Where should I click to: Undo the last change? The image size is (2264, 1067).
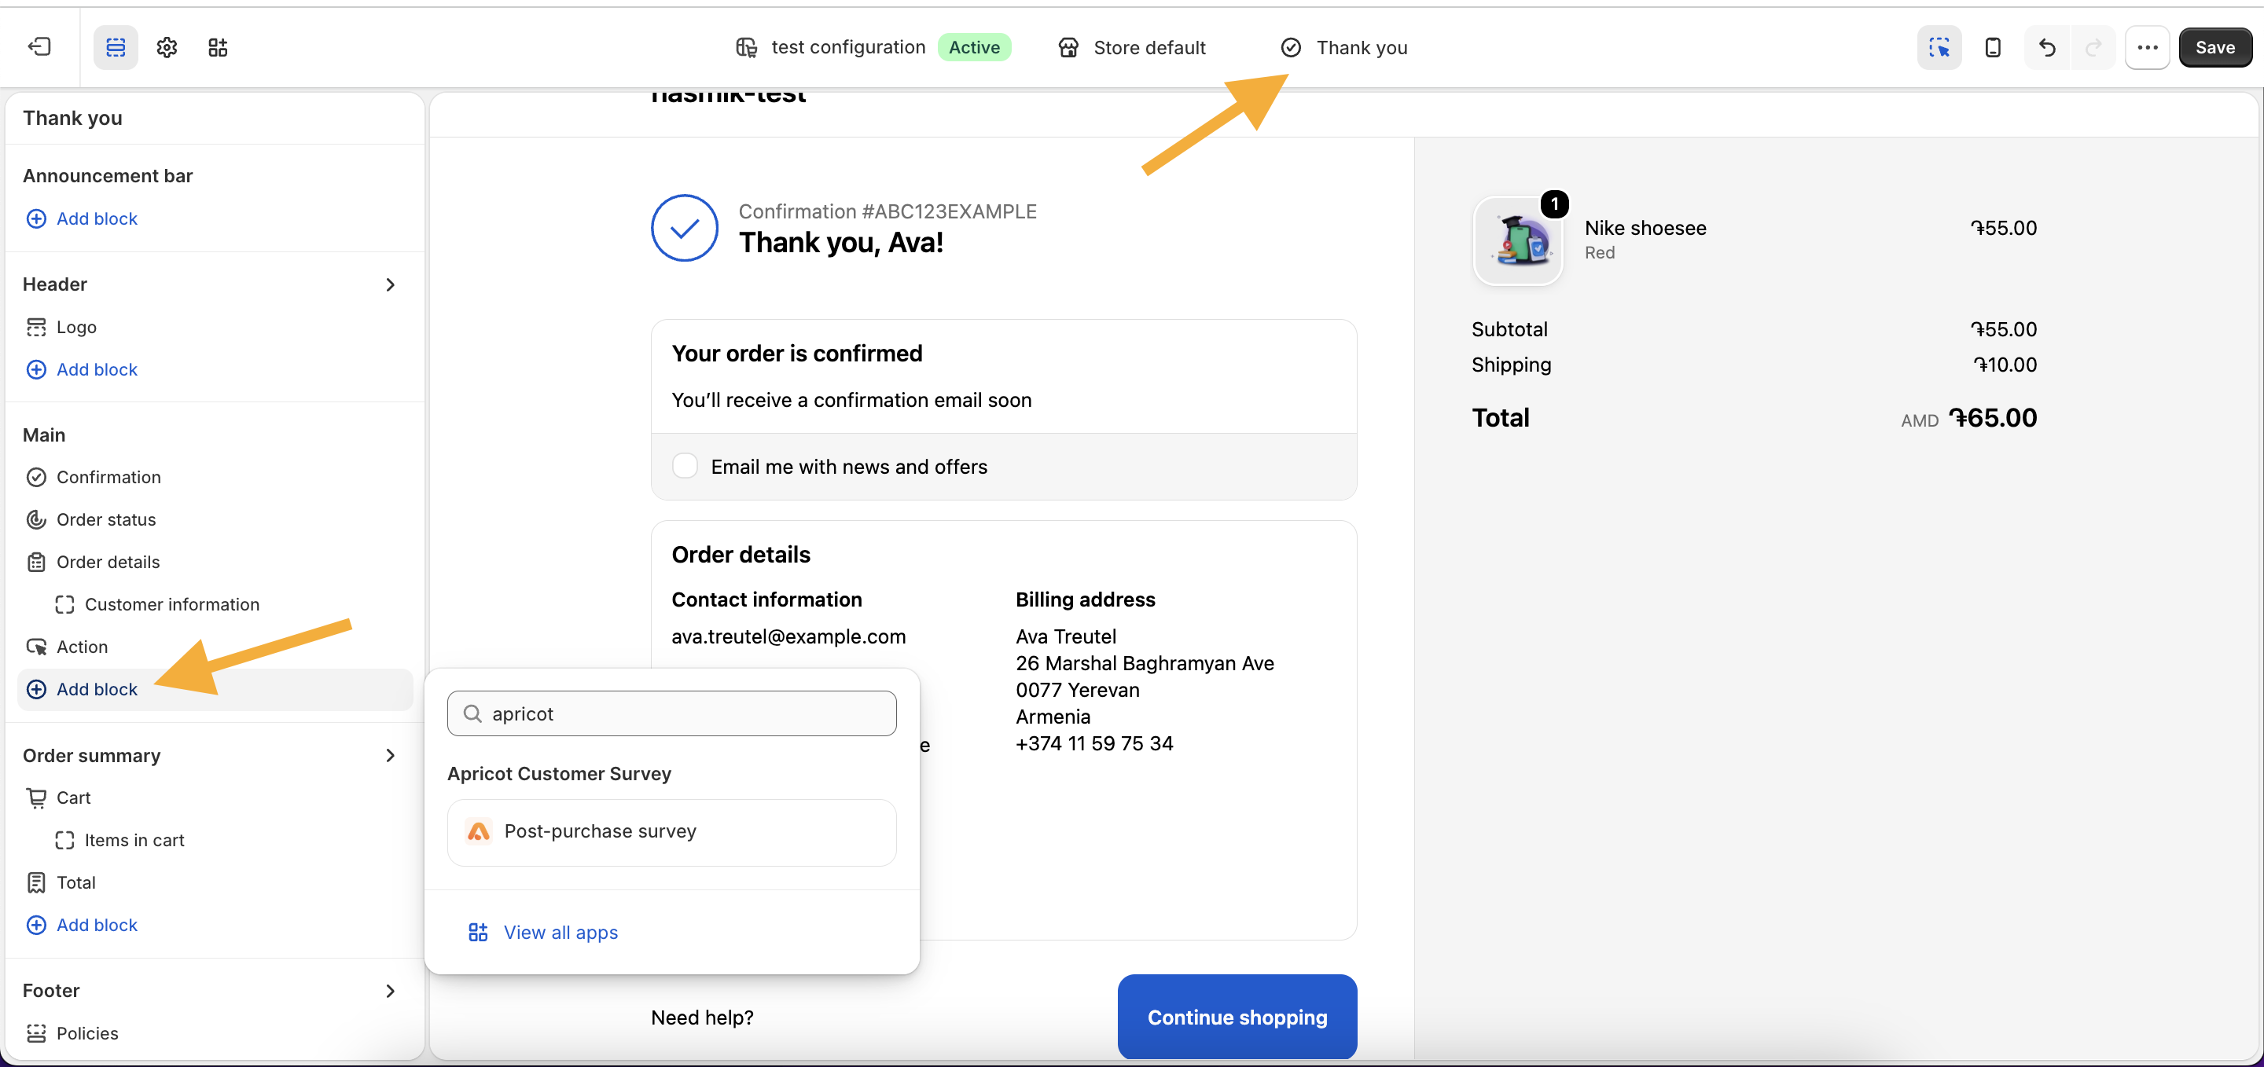pyautogui.click(x=2048, y=47)
